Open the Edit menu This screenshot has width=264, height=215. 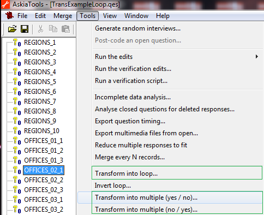click(40, 16)
